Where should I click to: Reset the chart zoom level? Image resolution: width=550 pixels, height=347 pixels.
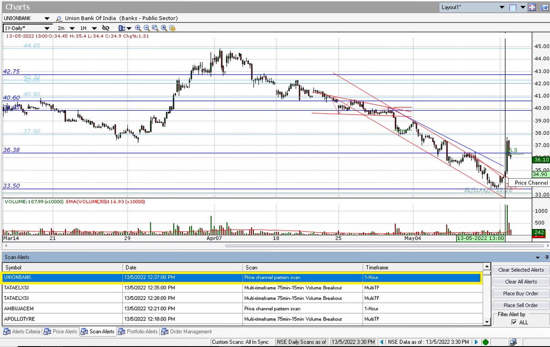click(x=164, y=28)
